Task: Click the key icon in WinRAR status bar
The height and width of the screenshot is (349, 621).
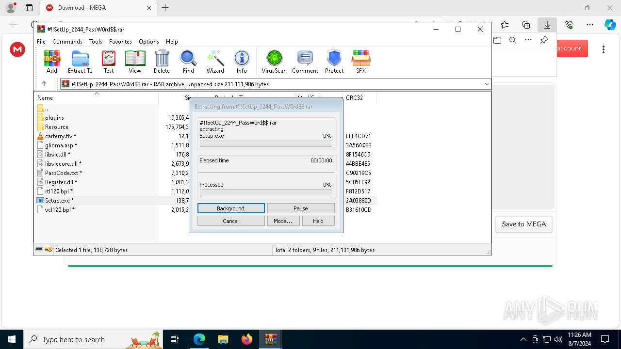Action: point(49,250)
